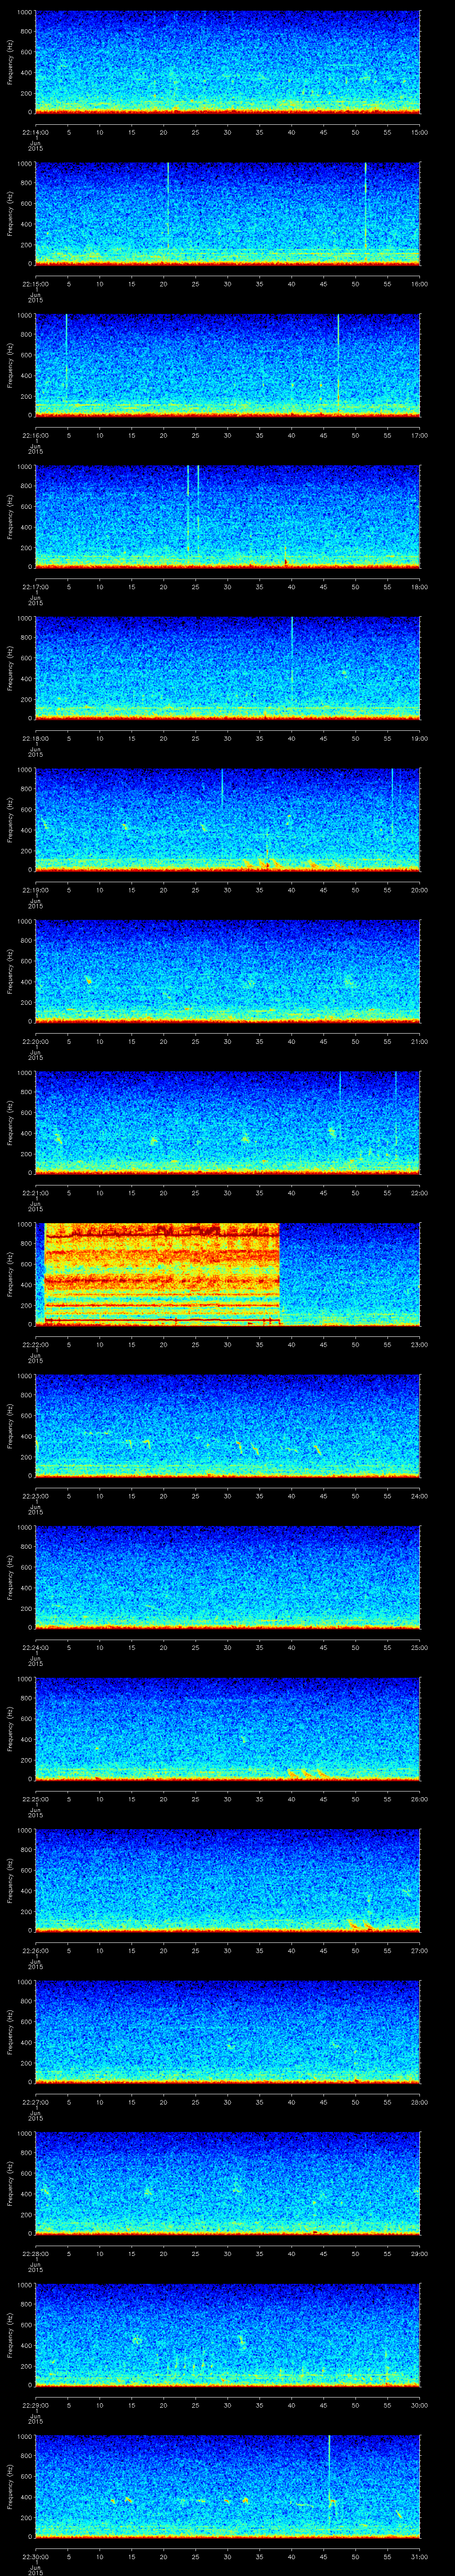Click the 22:21:00 start time label

point(35,1193)
